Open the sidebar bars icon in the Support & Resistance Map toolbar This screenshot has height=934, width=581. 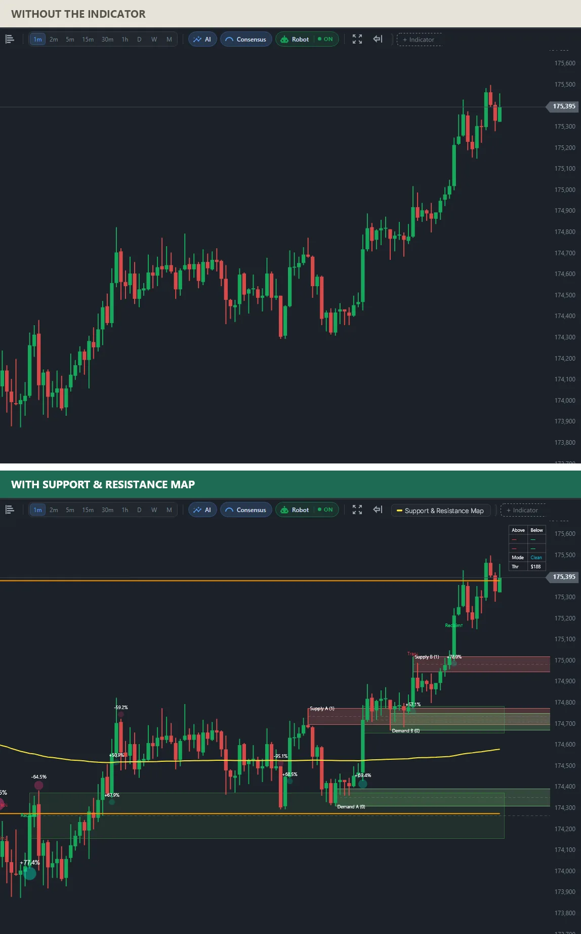coord(10,510)
